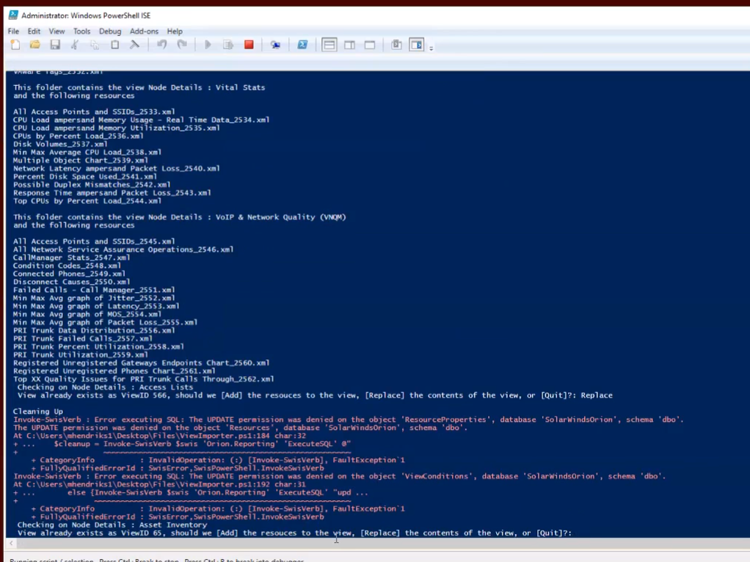Click the "Multiple Object Chart_2539.xml" line
750x562 pixels.
point(81,160)
